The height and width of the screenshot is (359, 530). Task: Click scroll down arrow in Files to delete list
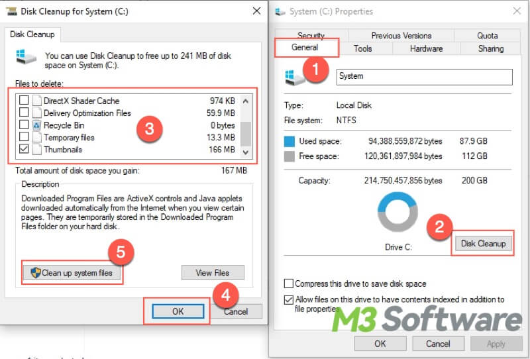(246, 152)
